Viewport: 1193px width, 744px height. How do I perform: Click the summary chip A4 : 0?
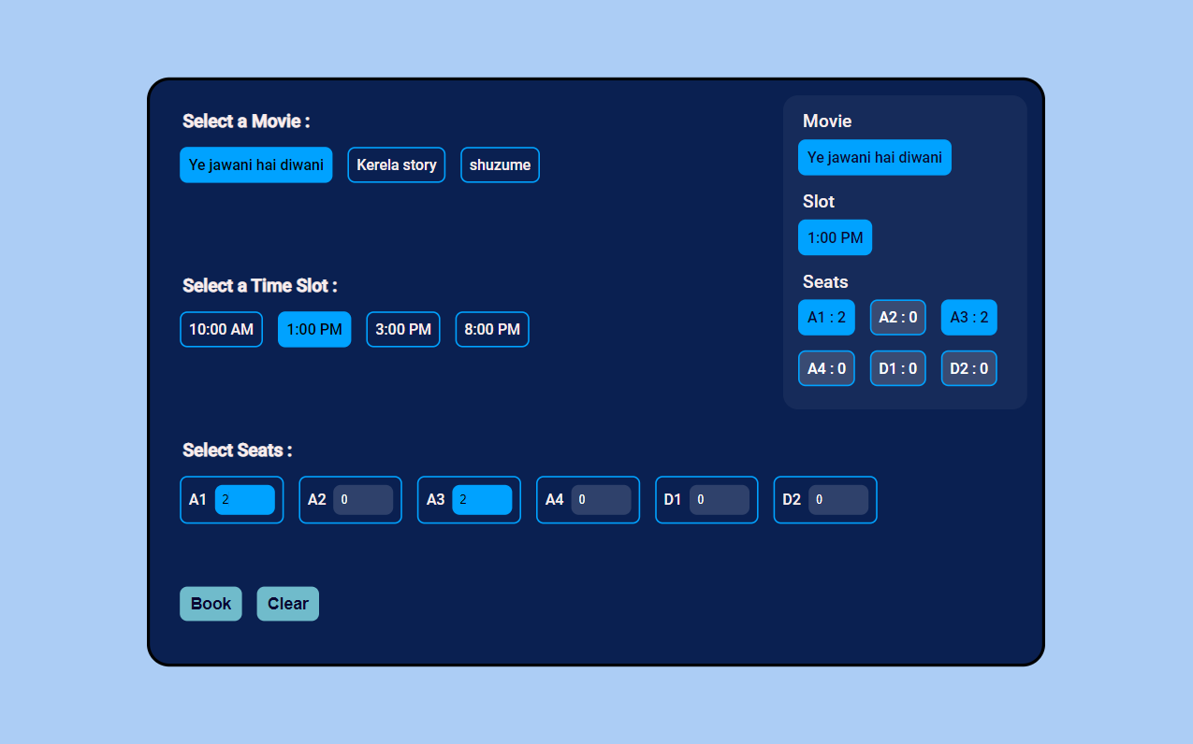[826, 368]
